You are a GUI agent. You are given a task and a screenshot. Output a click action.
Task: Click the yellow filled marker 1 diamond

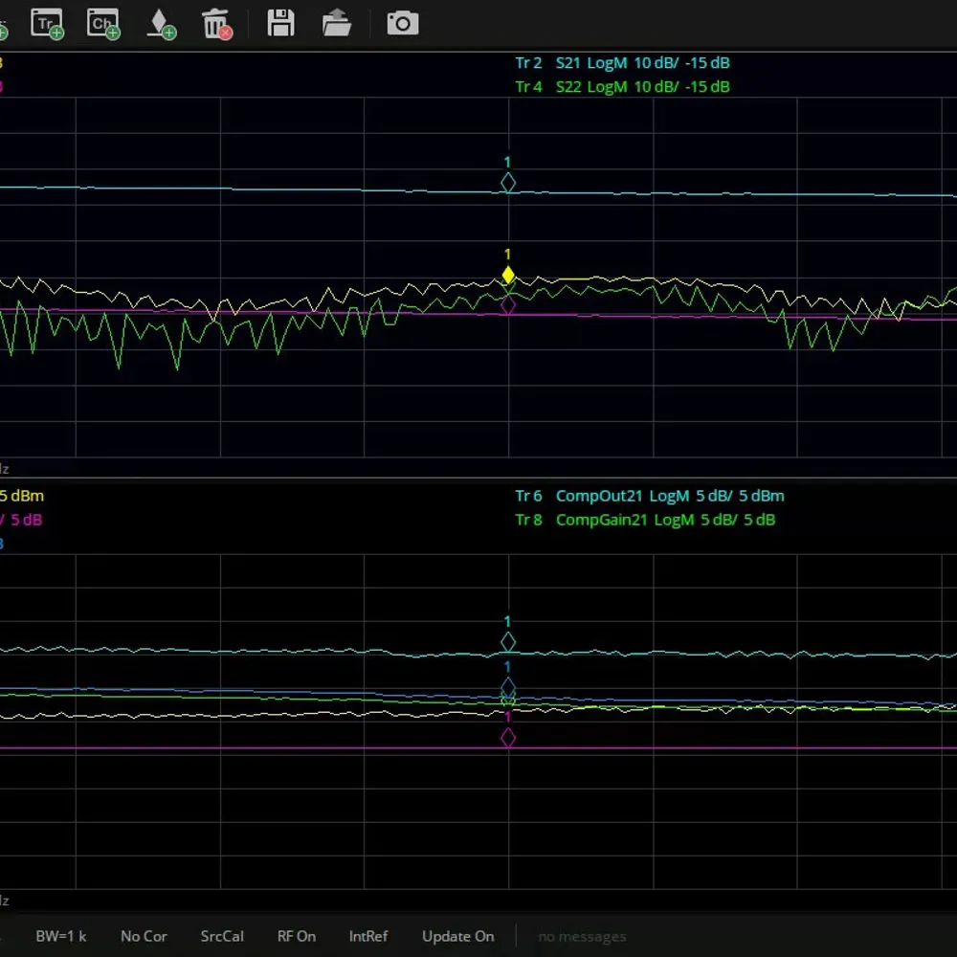[508, 276]
